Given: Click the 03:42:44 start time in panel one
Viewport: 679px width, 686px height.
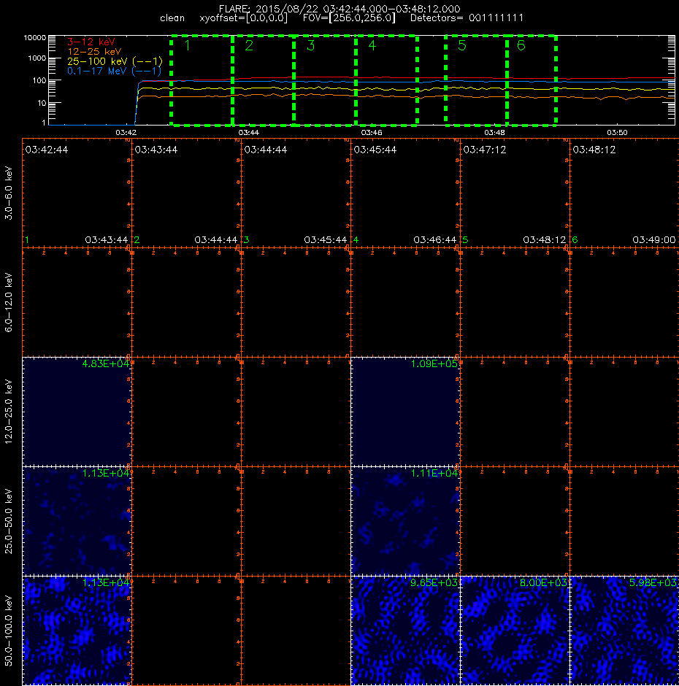Looking at the screenshot, I should pyautogui.click(x=47, y=150).
